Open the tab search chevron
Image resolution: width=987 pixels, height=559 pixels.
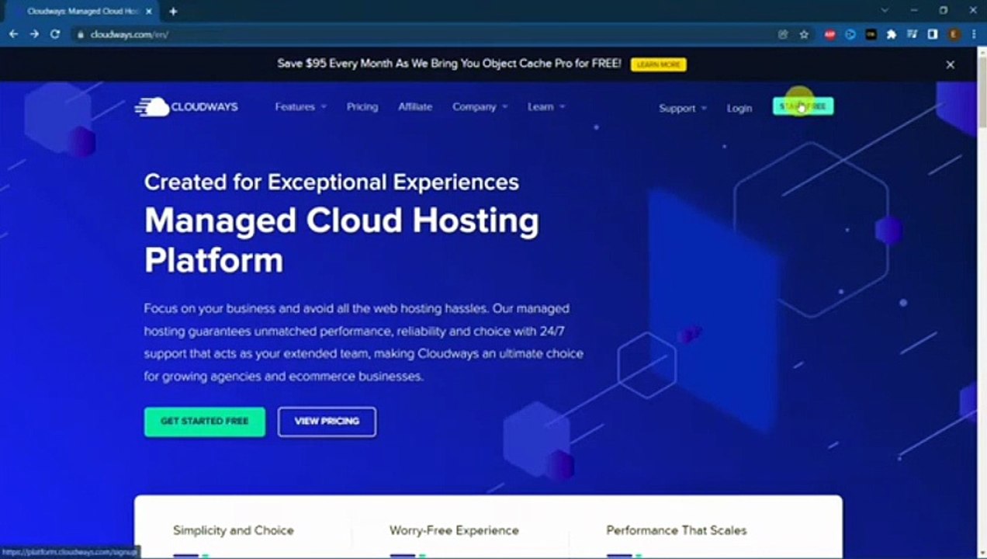tap(885, 11)
